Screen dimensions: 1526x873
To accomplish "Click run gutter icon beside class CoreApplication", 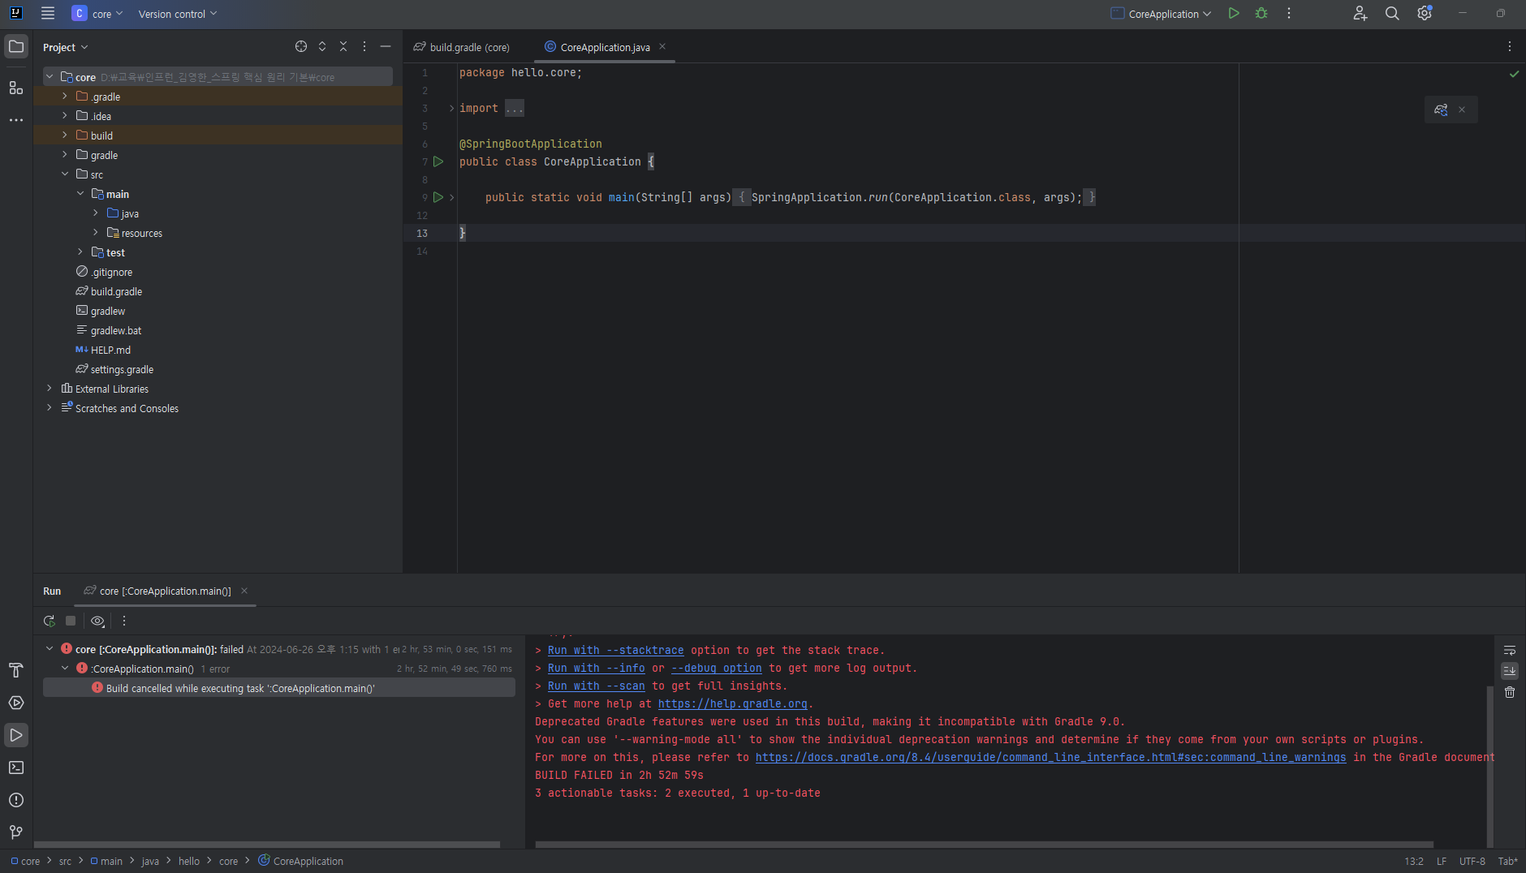I will tap(438, 161).
